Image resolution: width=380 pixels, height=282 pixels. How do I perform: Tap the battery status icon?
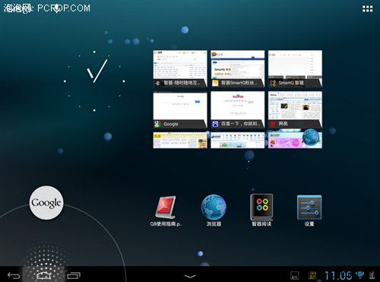372,275
